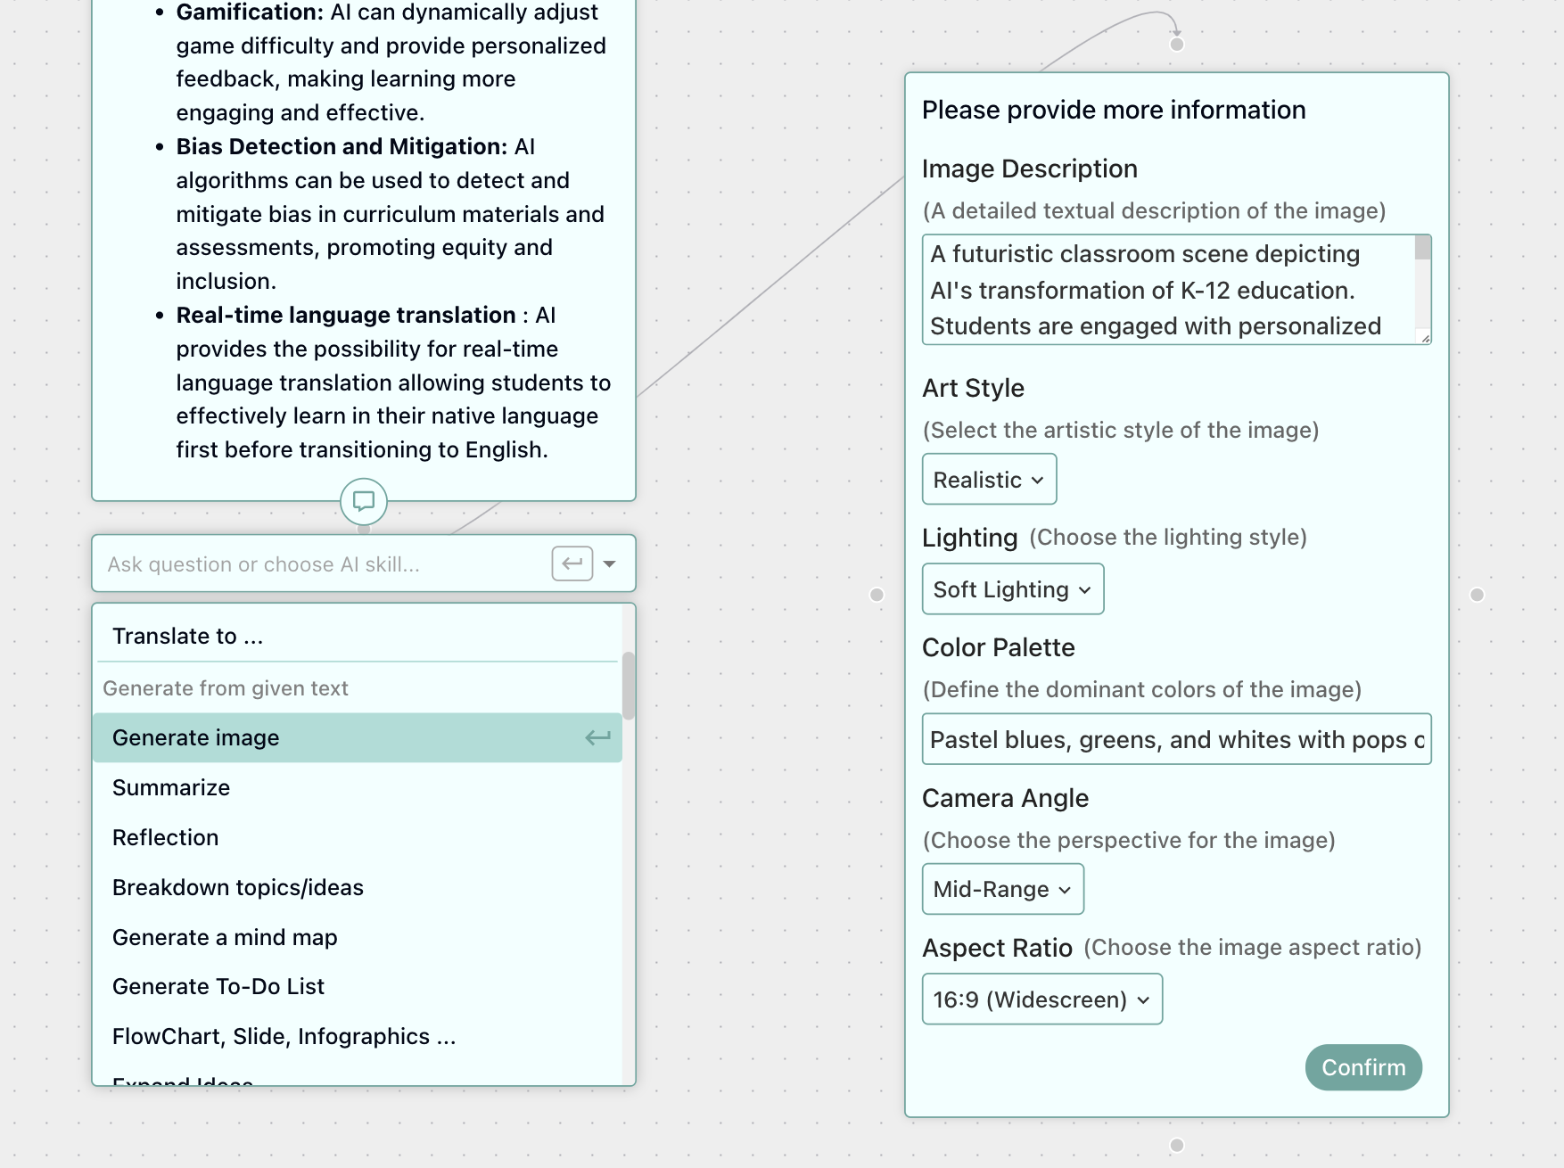Click the return icon beside Generate image
The width and height of the screenshot is (1564, 1168).
[x=596, y=737]
